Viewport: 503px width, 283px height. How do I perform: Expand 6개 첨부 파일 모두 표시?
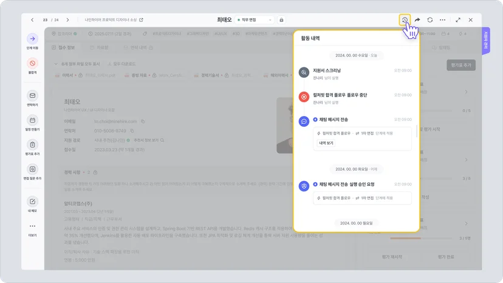(77, 64)
